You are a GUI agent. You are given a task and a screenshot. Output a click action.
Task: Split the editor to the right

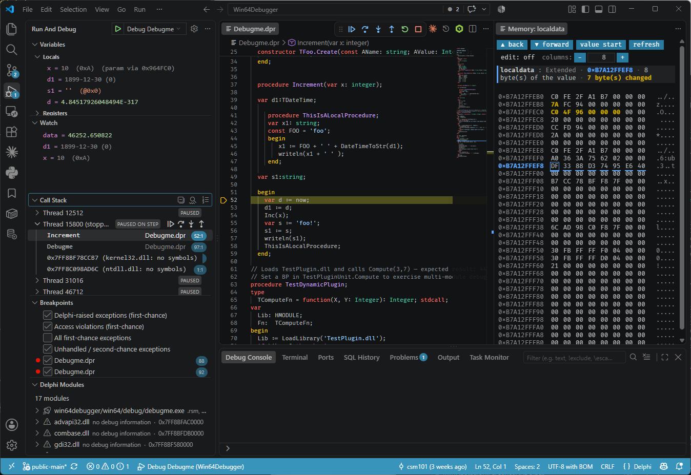pyautogui.click(x=473, y=29)
